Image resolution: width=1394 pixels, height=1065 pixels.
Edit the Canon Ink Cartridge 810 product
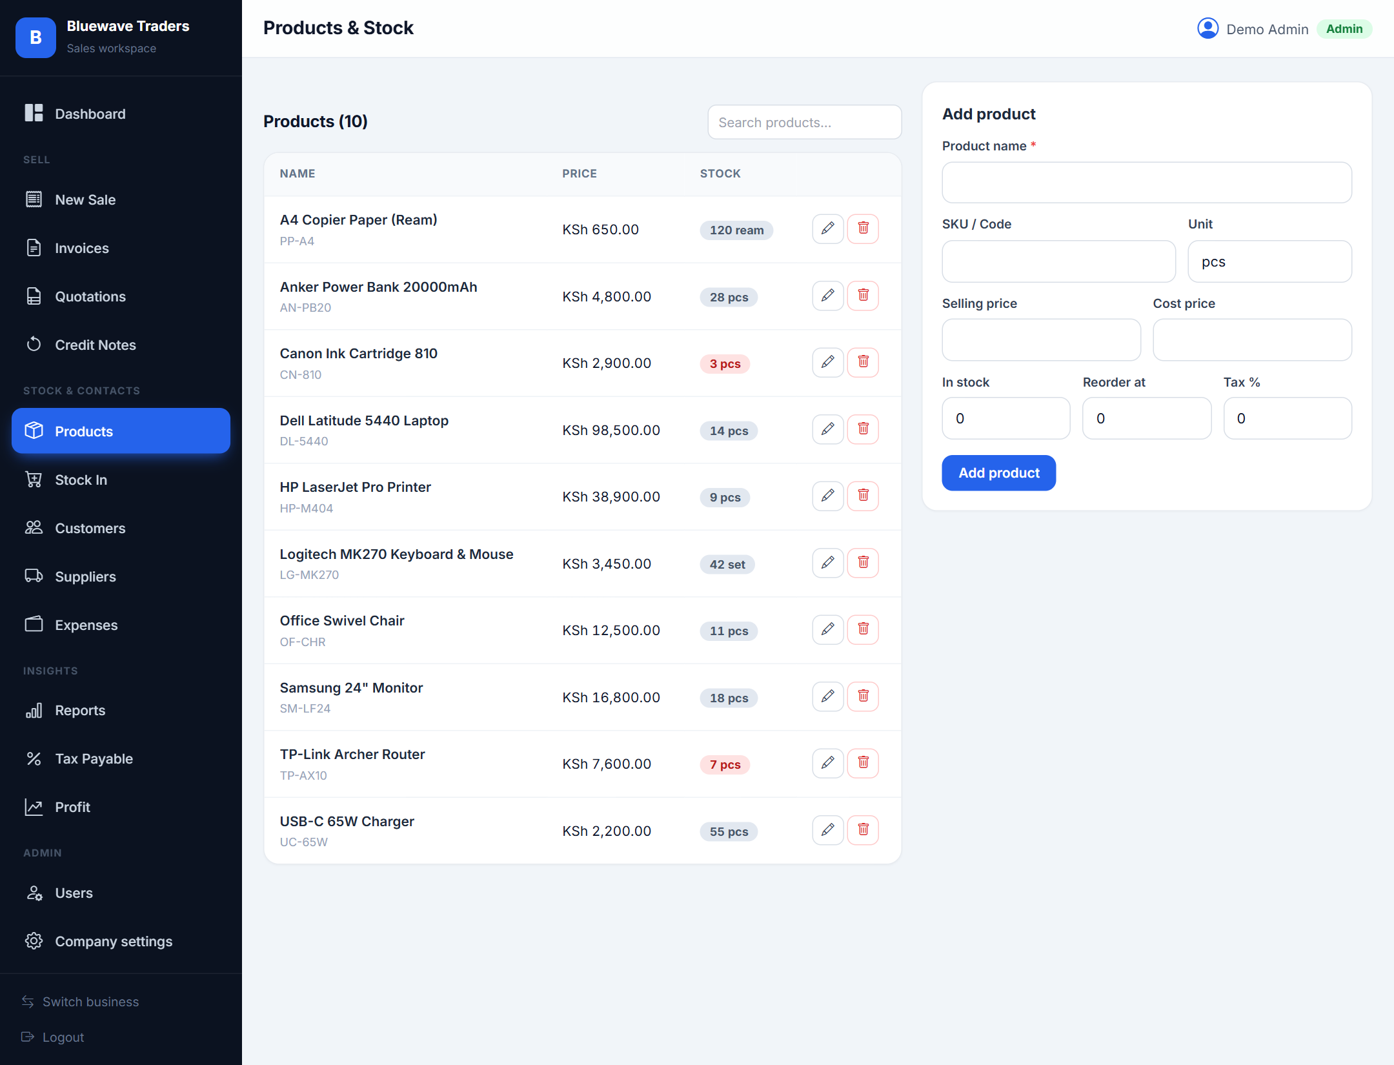click(x=827, y=362)
